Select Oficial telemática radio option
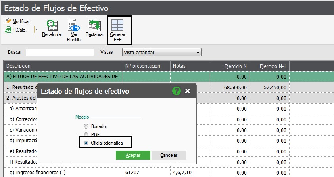 tap(86, 143)
